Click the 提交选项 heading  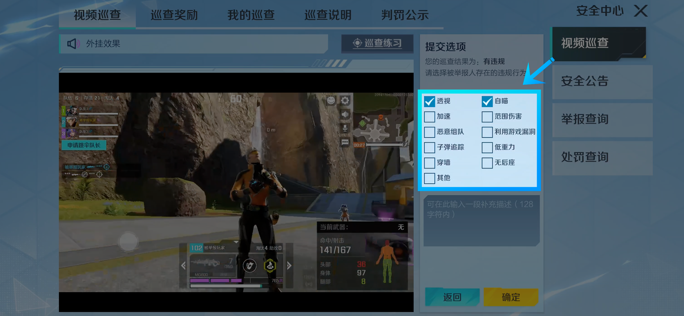pos(445,47)
